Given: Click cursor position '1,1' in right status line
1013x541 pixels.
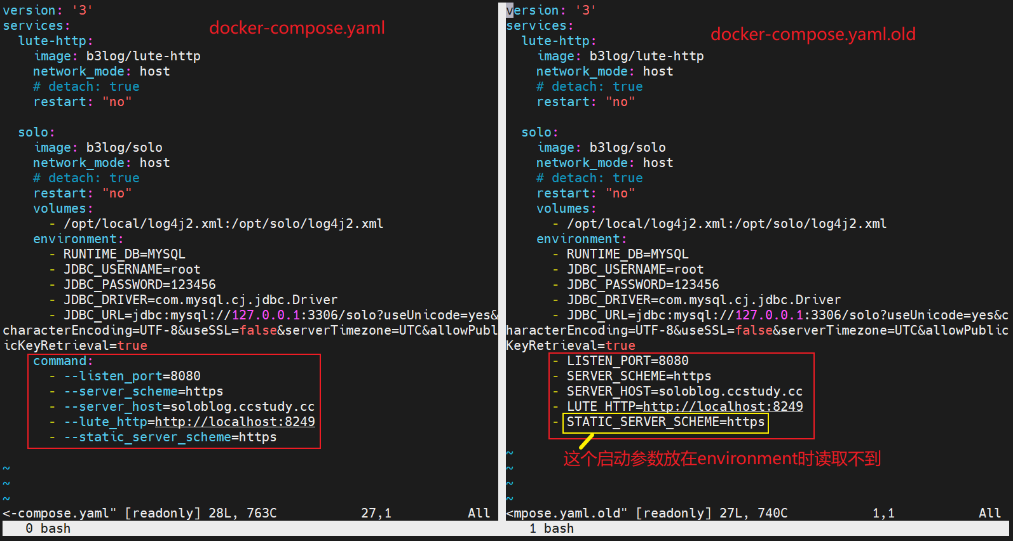Looking at the screenshot, I should pos(883,513).
